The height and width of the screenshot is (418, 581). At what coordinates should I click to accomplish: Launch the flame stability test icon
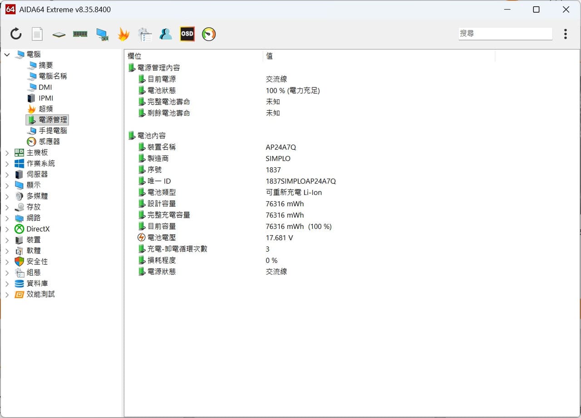click(x=123, y=34)
